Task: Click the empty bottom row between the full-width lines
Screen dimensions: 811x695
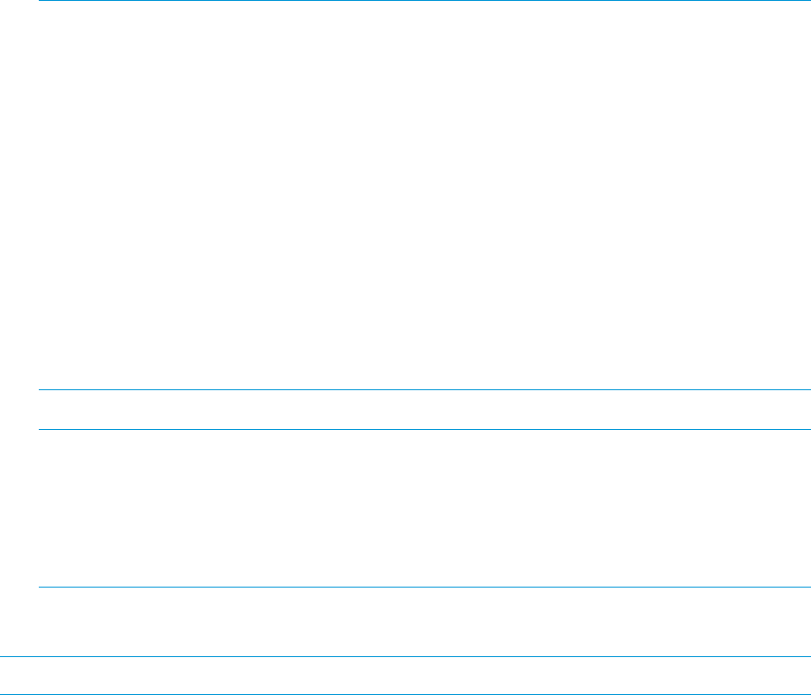Action: click(405, 676)
